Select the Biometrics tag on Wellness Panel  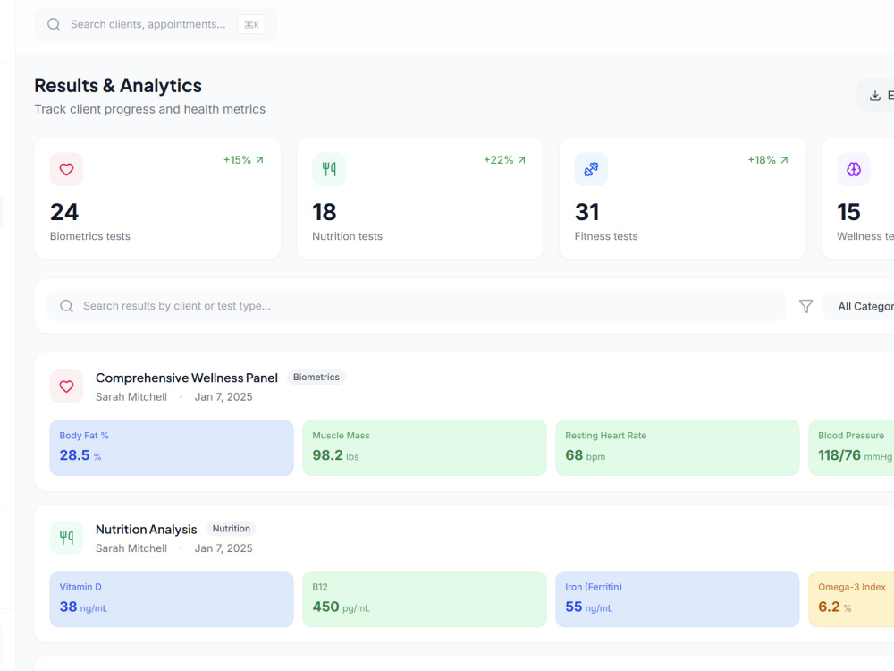click(x=316, y=378)
